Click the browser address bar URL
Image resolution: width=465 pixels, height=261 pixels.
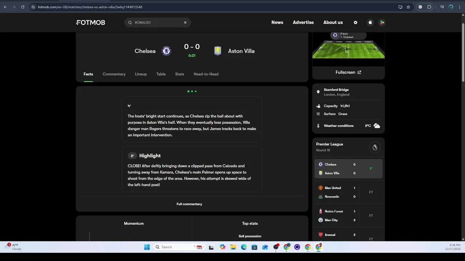(90, 7)
